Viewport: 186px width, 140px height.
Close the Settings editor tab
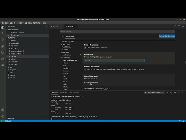76,27
